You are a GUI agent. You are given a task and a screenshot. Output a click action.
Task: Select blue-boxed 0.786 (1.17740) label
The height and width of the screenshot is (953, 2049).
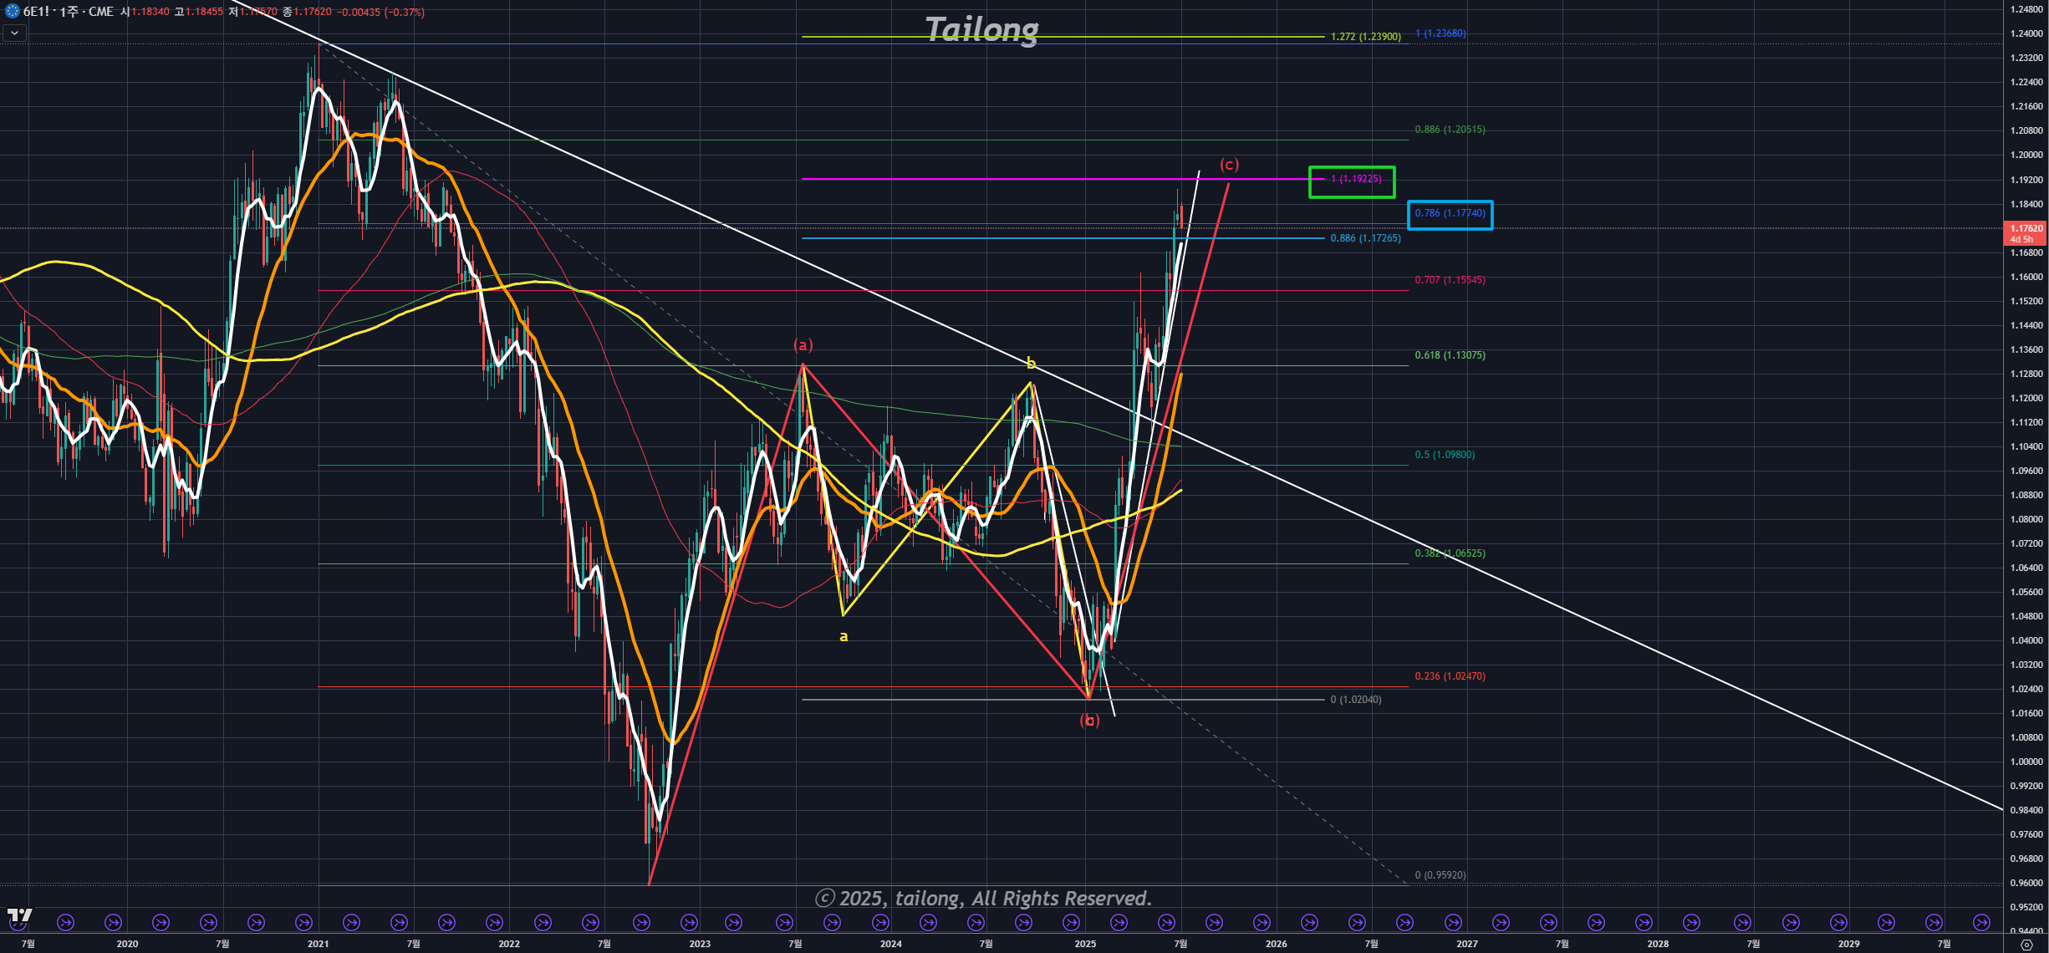(1450, 213)
